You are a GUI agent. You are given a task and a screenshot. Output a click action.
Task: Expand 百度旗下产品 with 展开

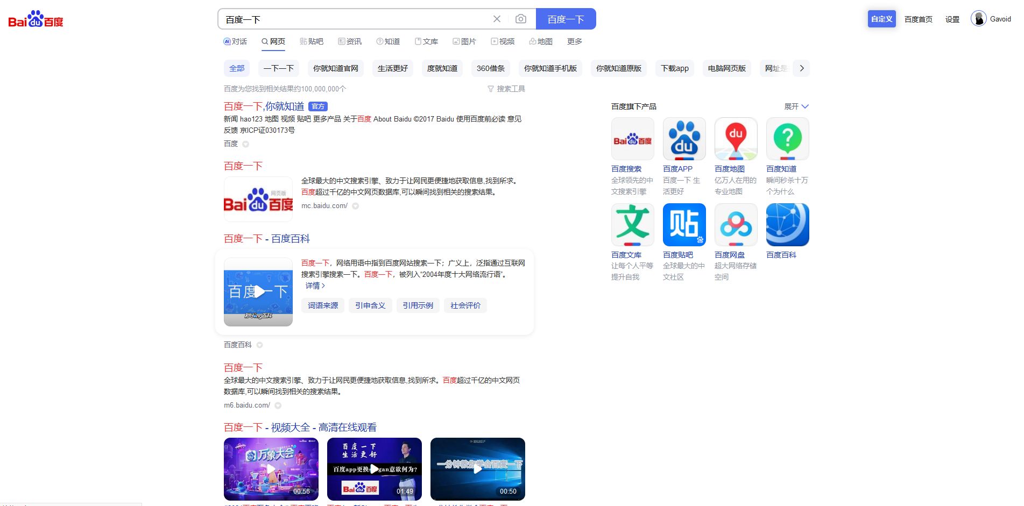[x=796, y=106]
